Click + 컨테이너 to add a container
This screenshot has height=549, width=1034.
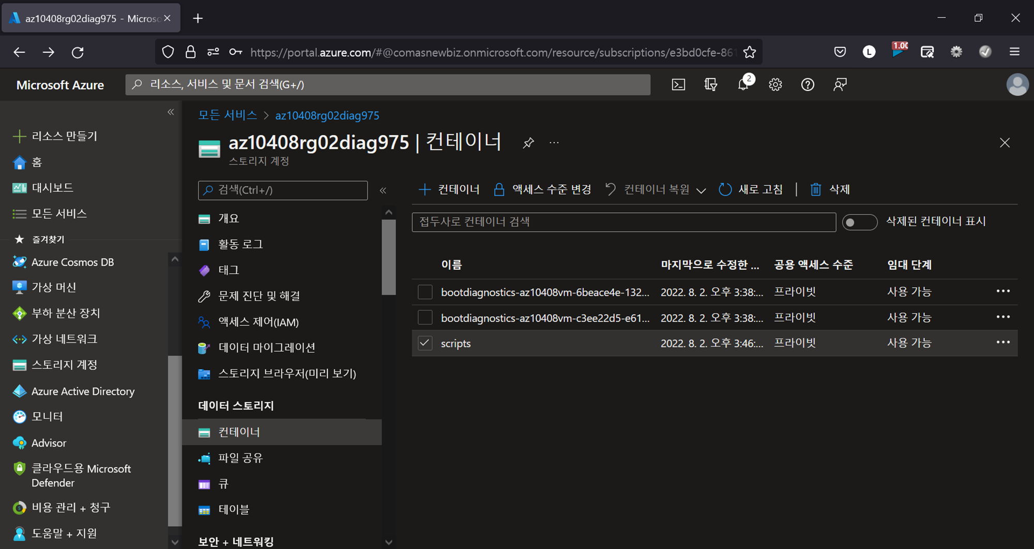point(449,190)
